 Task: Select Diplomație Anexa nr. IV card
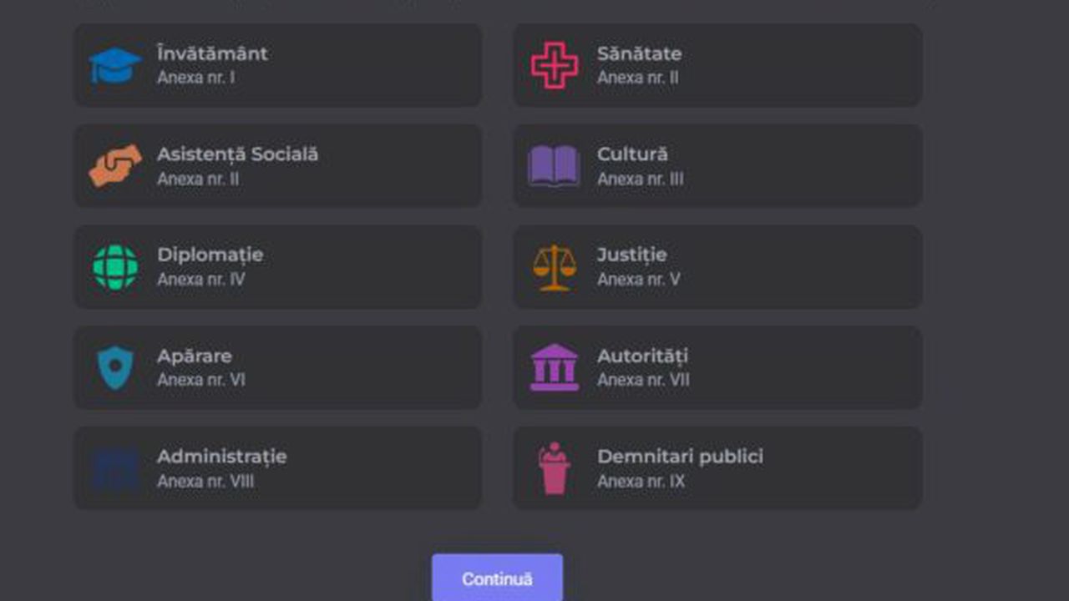[x=278, y=267]
